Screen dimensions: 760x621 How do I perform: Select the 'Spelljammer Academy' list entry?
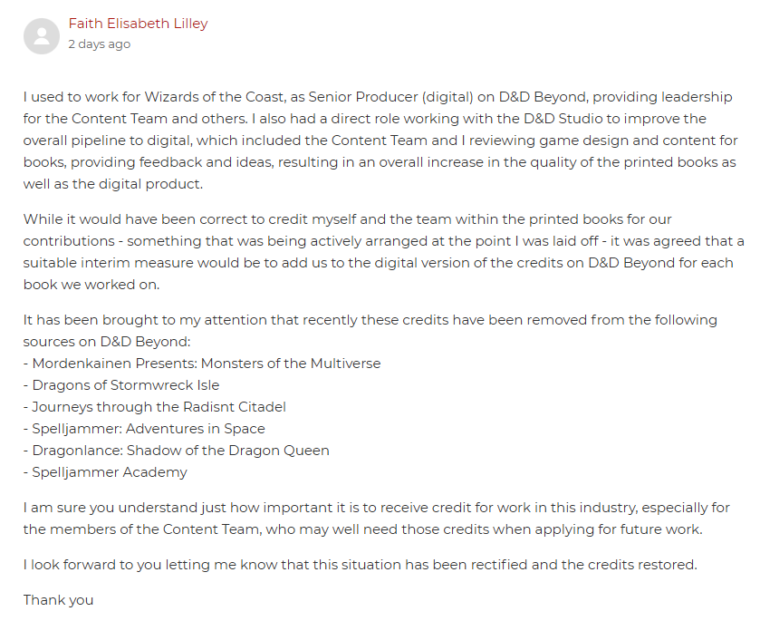click(105, 472)
